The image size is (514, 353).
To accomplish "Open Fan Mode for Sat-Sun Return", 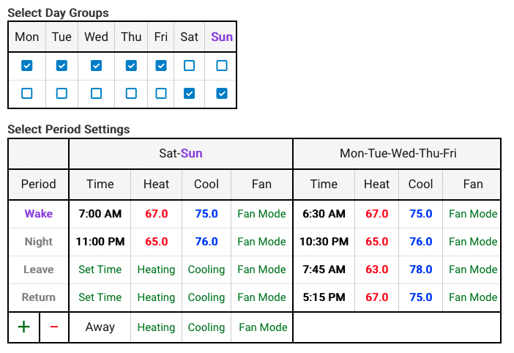I will tap(261, 297).
